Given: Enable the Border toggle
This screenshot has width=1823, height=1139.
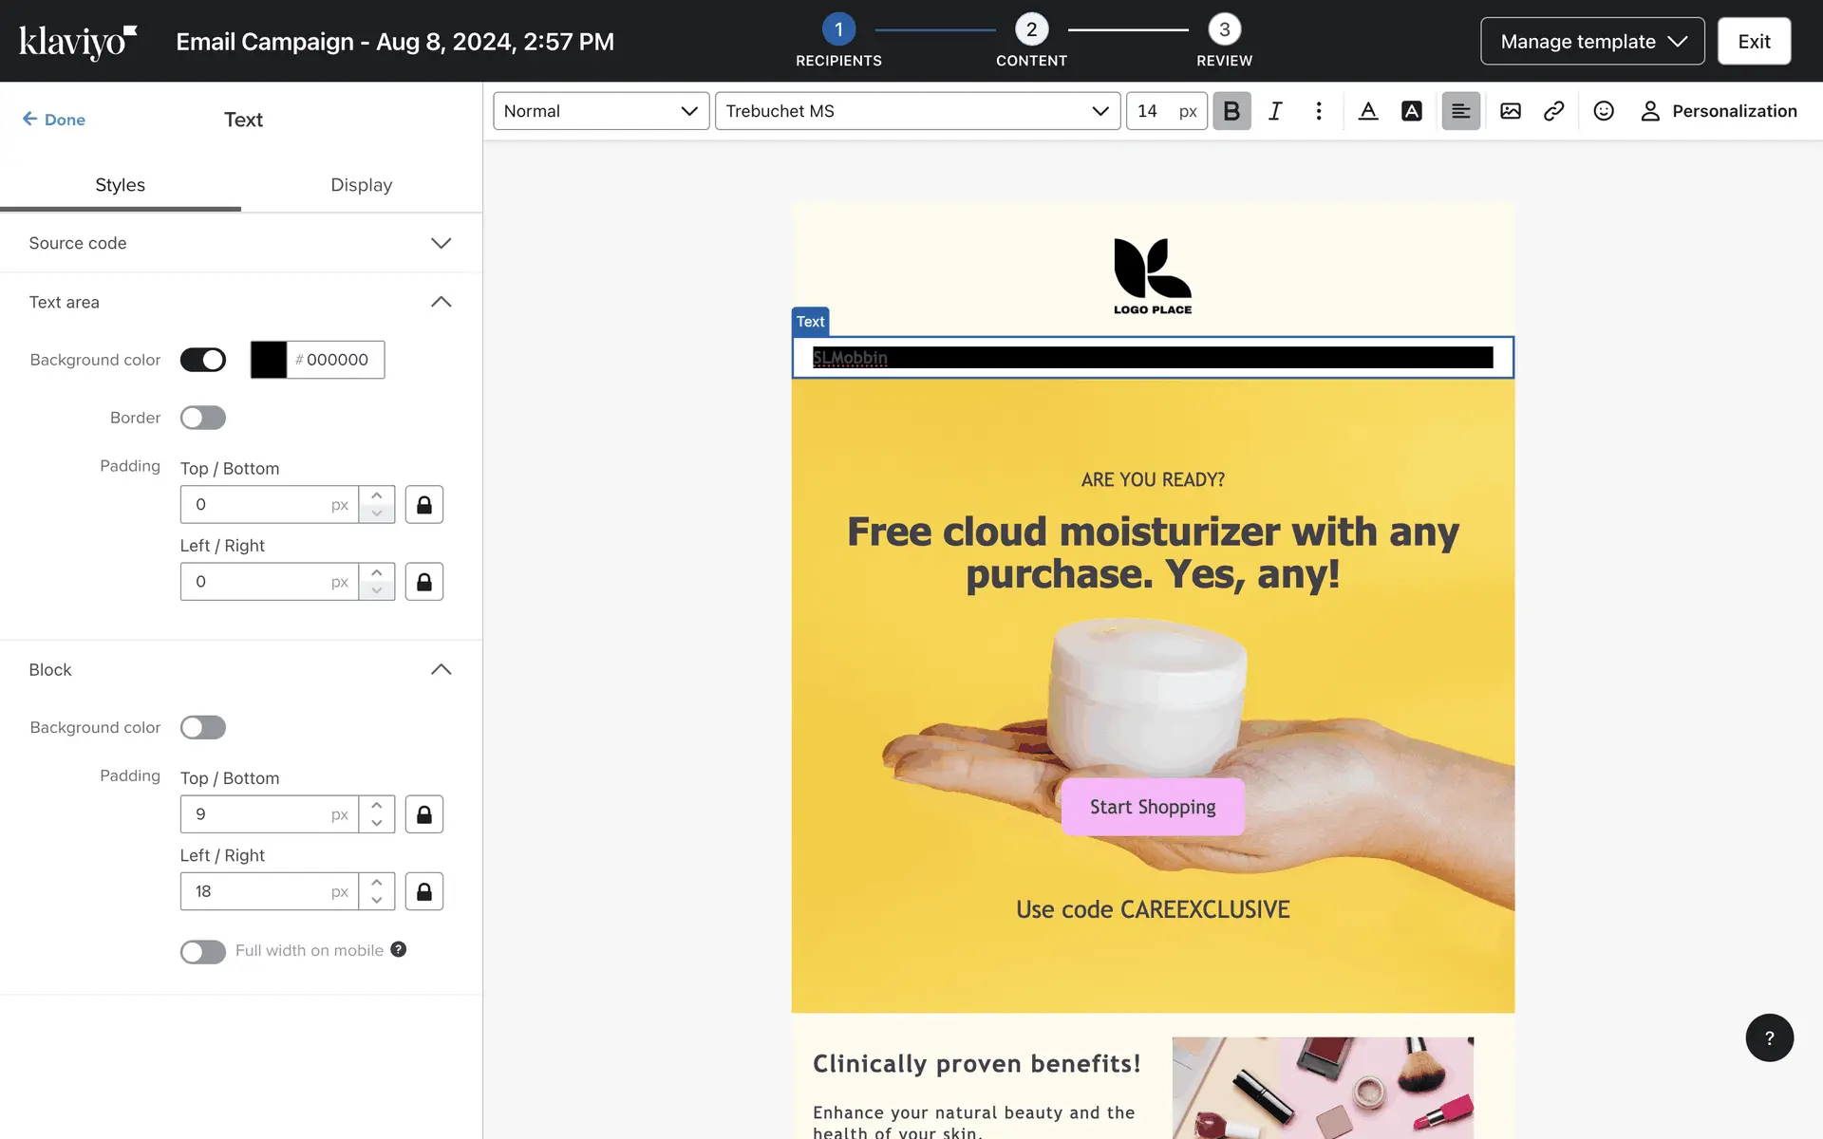Looking at the screenshot, I should click(x=203, y=418).
